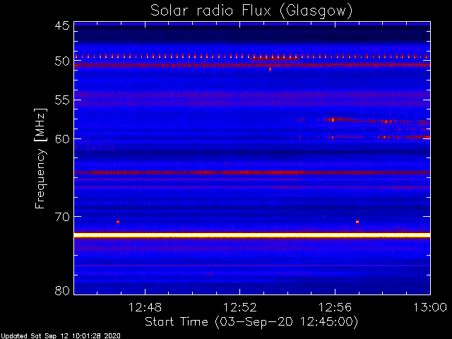Click the 50 frequency tick label
The height and width of the screenshot is (339, 452).
tap(62, 61)
